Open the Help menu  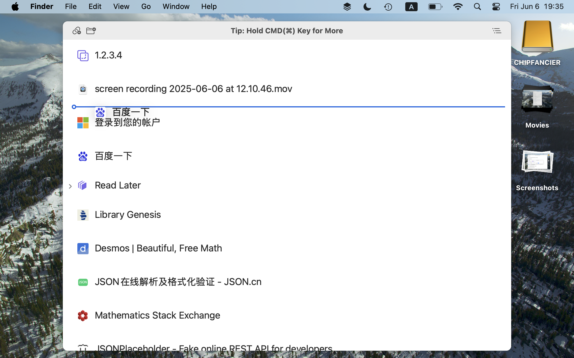tap(209, 6)
